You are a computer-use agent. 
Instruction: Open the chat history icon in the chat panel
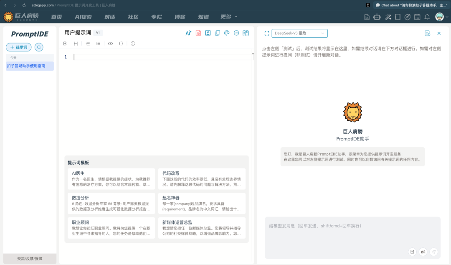click(x=428, y=33)
